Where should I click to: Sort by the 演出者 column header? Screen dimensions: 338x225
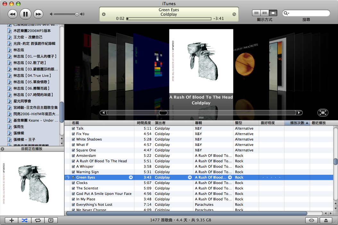click(x=173, y=123)
